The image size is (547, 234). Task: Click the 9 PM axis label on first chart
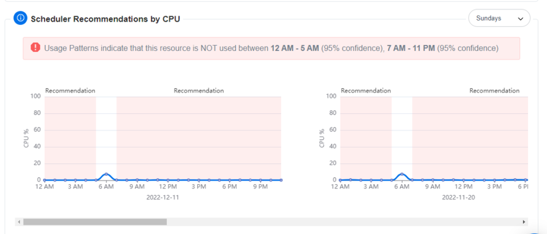260,187
